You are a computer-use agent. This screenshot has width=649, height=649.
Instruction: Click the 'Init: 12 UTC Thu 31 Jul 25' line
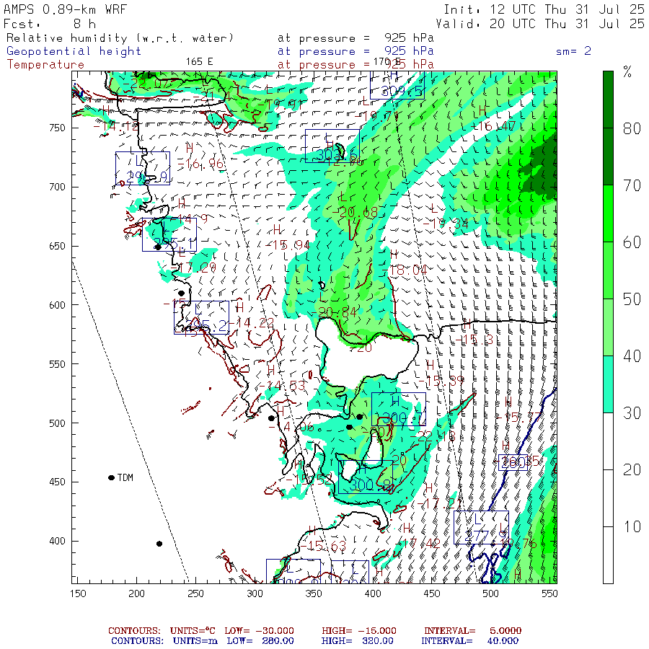[x=544, y=9]
